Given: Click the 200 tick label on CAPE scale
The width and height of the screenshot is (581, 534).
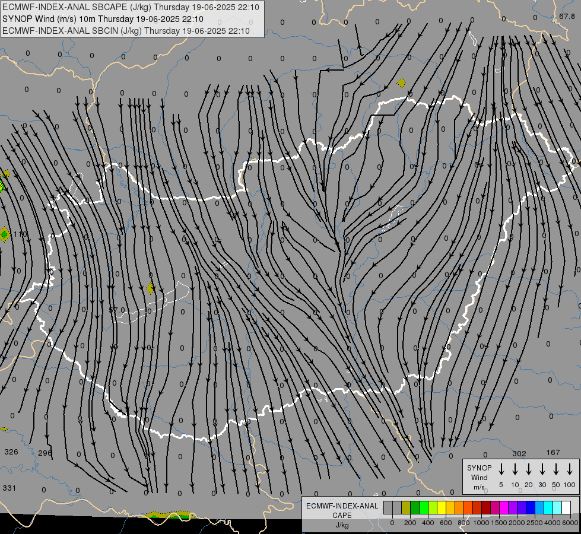Looking at the screenshot, I should coord(410,523).
